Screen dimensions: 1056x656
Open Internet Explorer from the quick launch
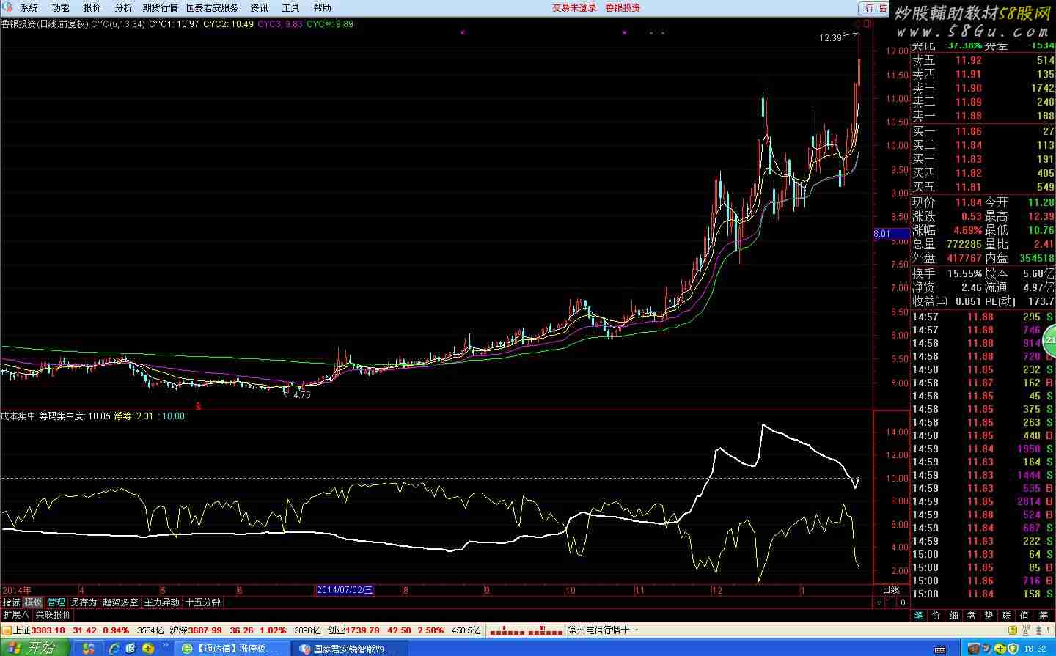pyautogui.click(x=114, y=648)
